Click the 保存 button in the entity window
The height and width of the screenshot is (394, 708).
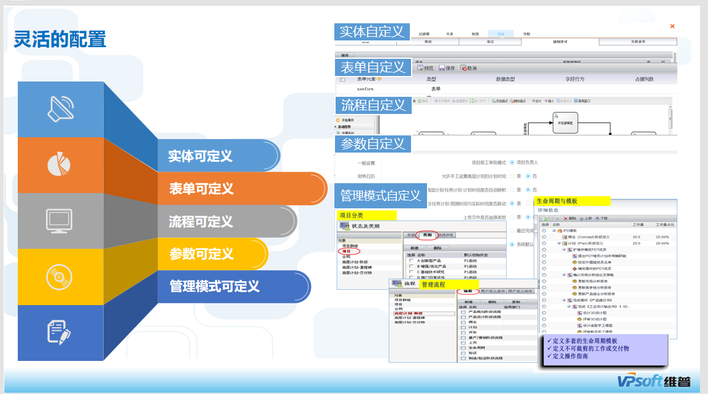(x=345, y=55)
